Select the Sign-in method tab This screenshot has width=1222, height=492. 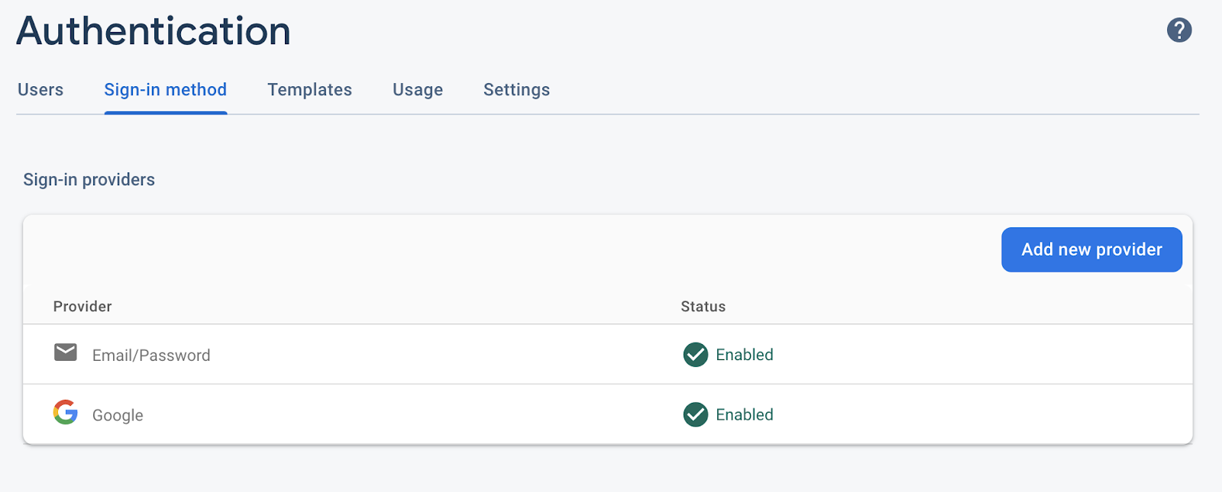[165, 90]
